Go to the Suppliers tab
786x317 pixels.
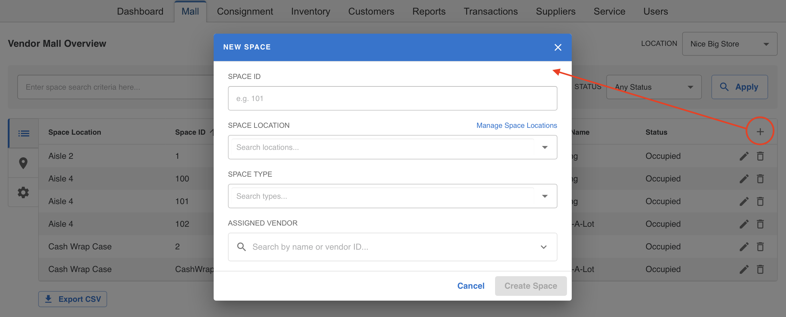tap(555, 11)
